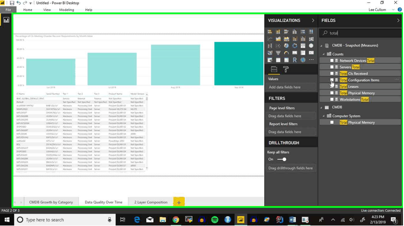Open the Home ribbon tab

pyautogui.click(x=28, y=10)
